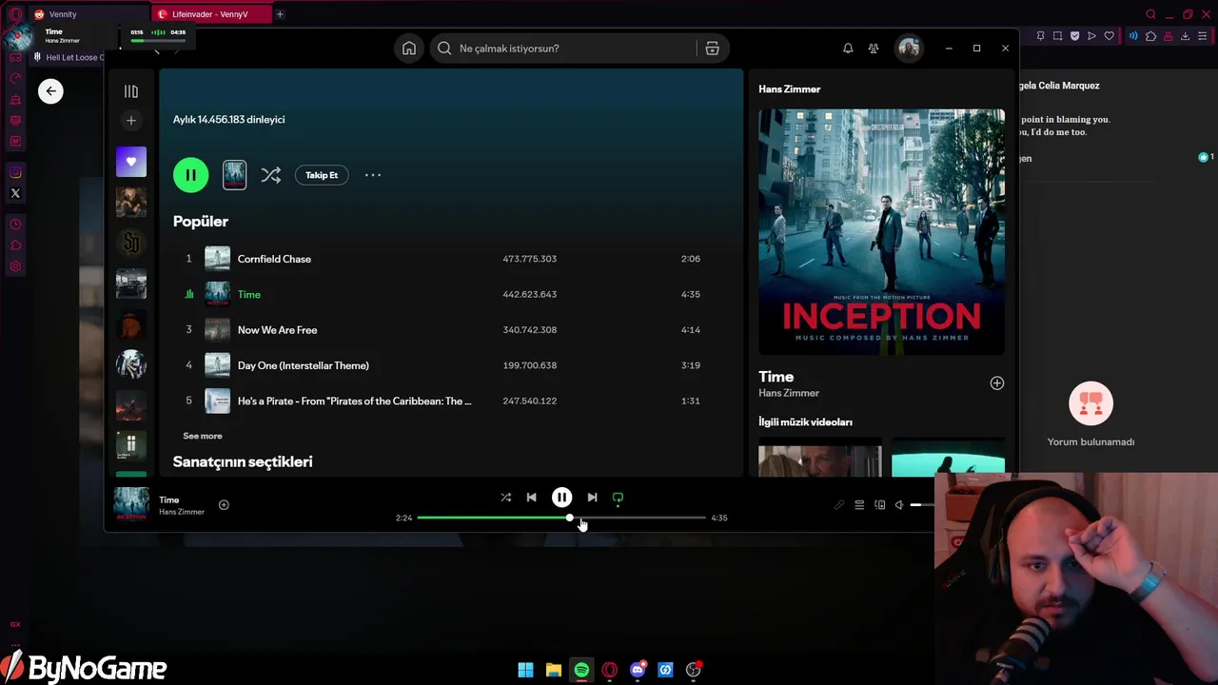Click browser search magnifier icon

tap(1150, 14)
